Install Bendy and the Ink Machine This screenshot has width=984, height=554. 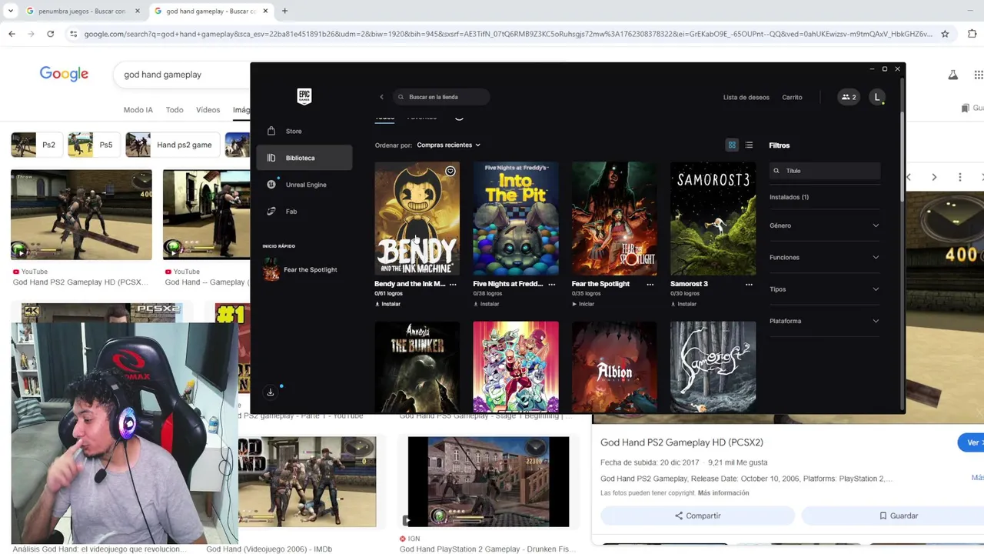pyautogui.click(x=387, y=304)
